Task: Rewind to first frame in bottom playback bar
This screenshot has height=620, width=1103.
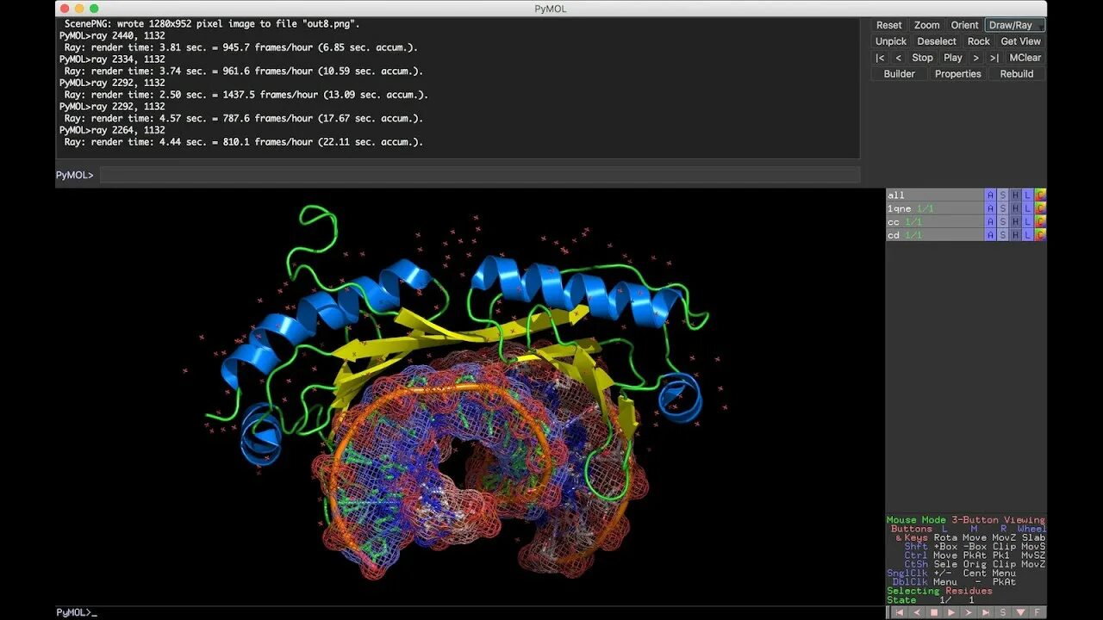Action: (x=900, y=612)
